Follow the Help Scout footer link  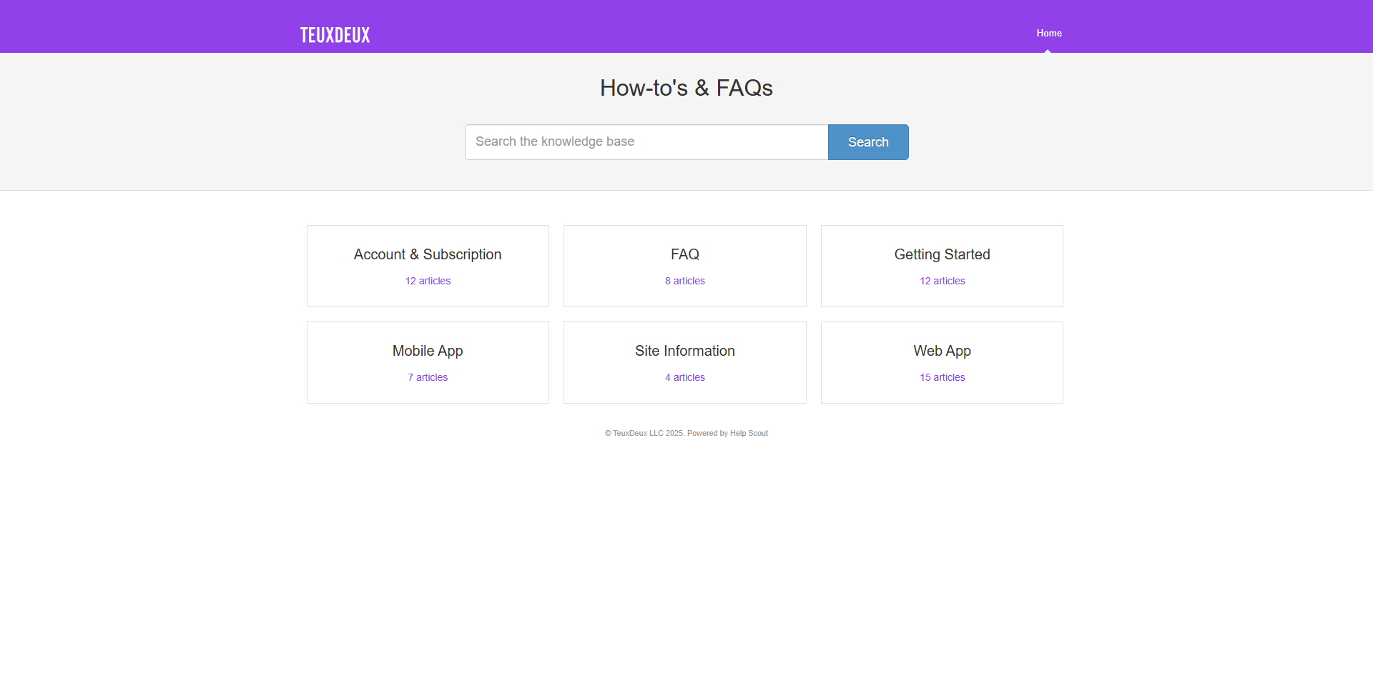point(749,434)
